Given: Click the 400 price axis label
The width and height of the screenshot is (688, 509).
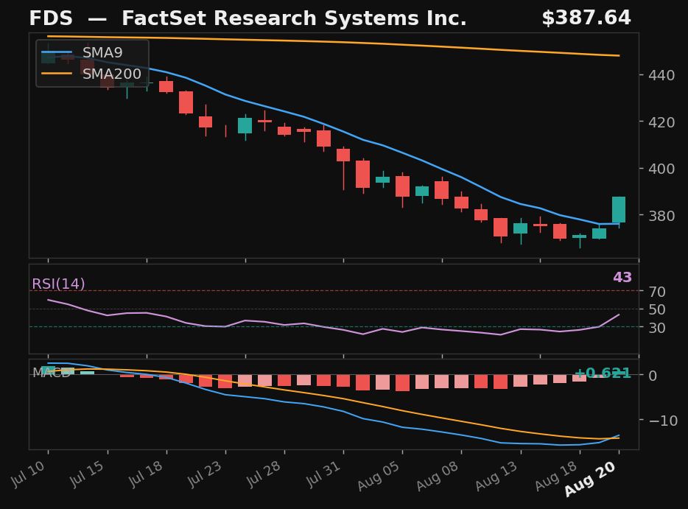Looking at the screenshot, I should tap(661, 169).
